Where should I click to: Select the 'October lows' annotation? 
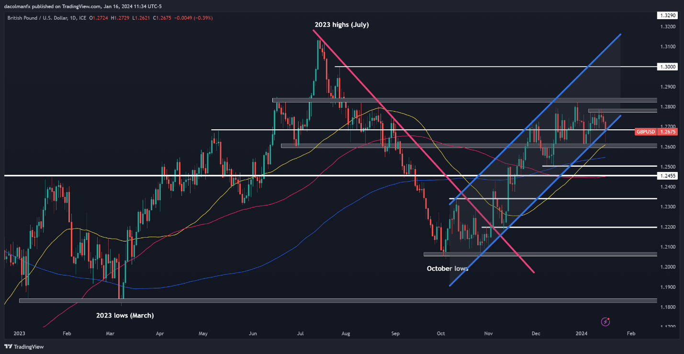(447, 269)
